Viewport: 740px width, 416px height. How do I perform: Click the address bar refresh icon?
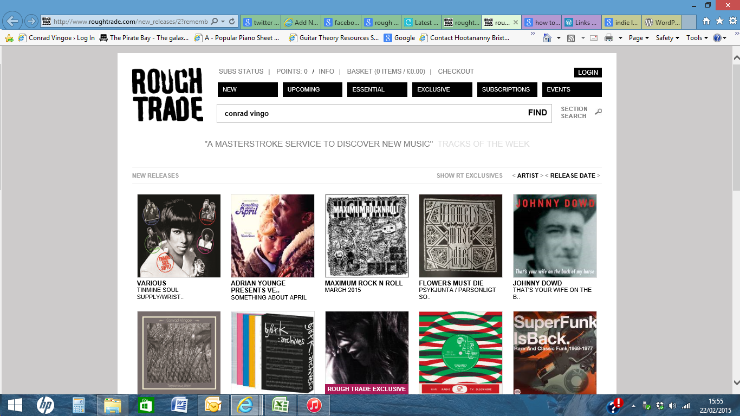[232, 22]
